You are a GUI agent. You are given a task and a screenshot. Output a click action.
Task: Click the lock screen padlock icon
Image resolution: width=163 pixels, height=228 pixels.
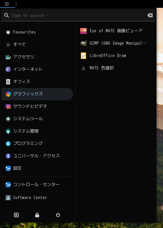(37, 215)
